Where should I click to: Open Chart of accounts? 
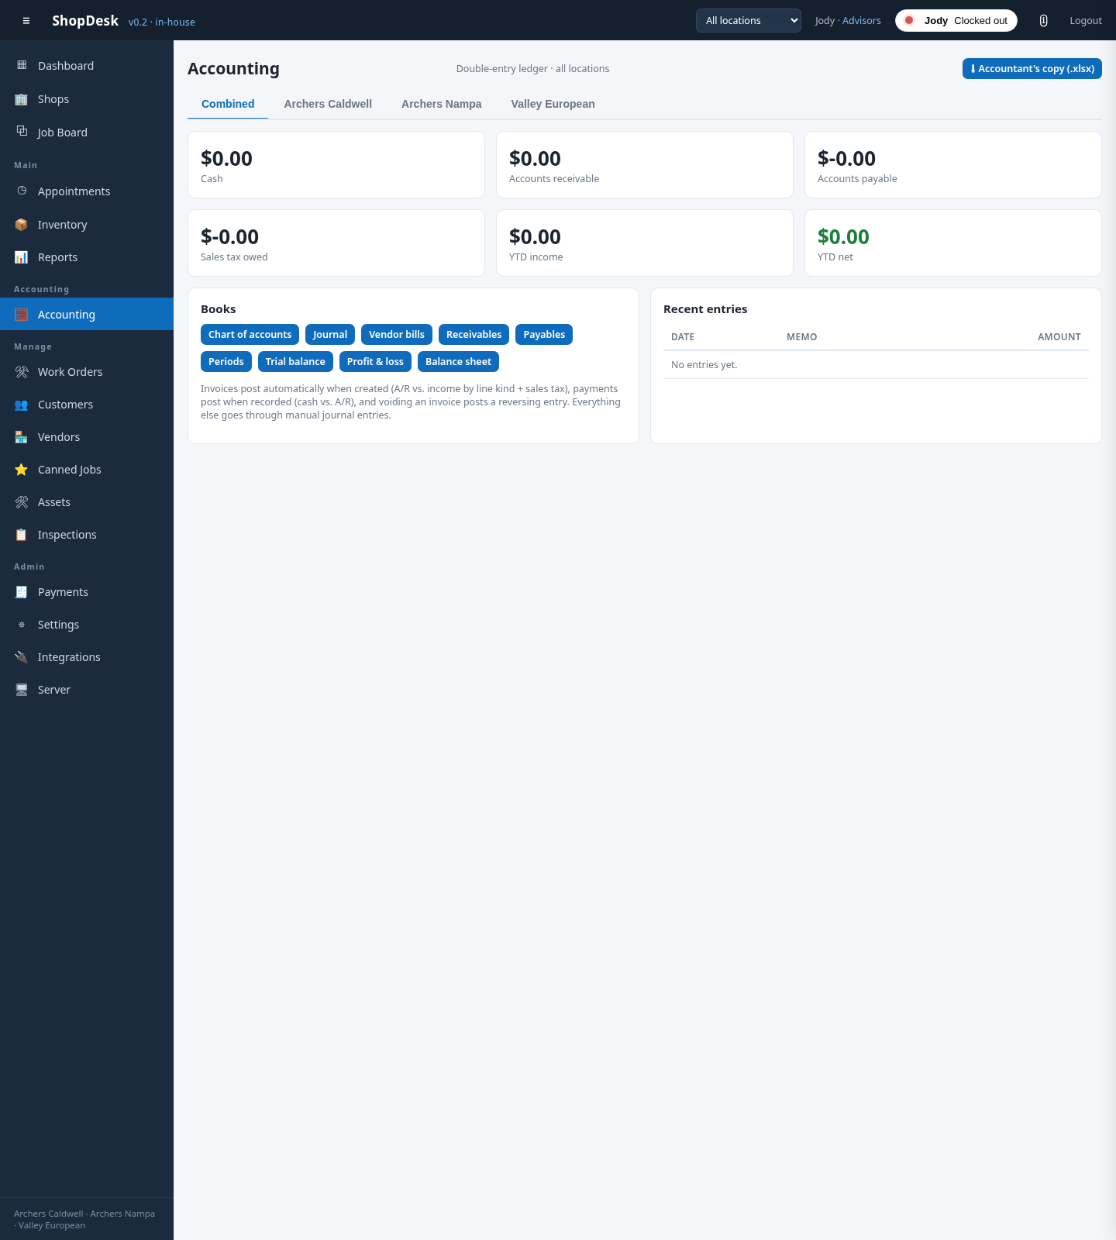pyautogui.click(x=250, y=335)
